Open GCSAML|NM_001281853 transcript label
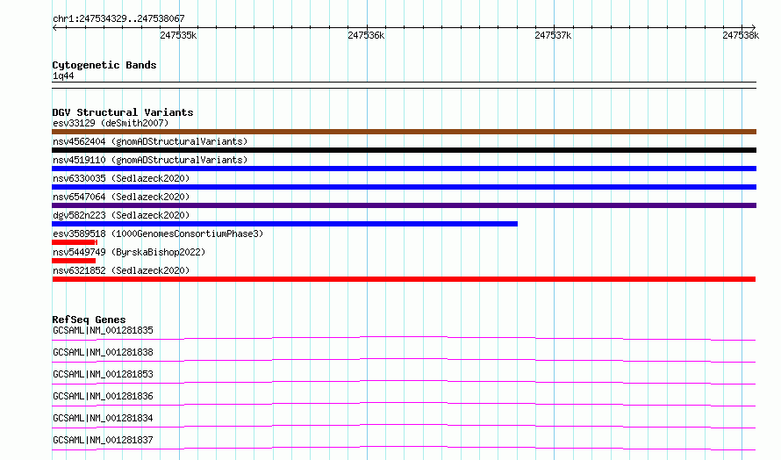 pyautogui.click(x=103, y=374)
